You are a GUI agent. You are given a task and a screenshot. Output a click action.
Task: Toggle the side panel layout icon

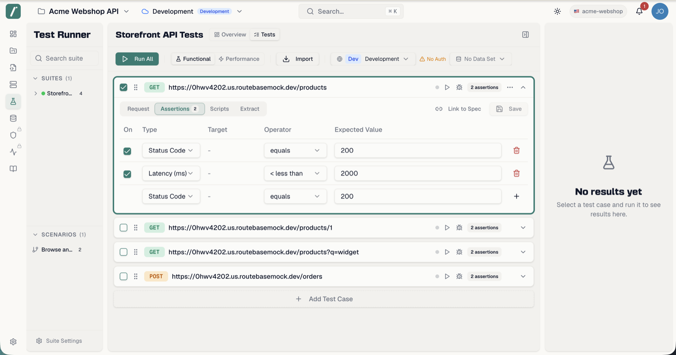pyautogui.click(x=525, y=35)
